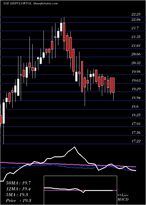The width and height of the screenshot is (146, 205).
Task: Click the 22.25 price axis label
Action: pos(136,14)
